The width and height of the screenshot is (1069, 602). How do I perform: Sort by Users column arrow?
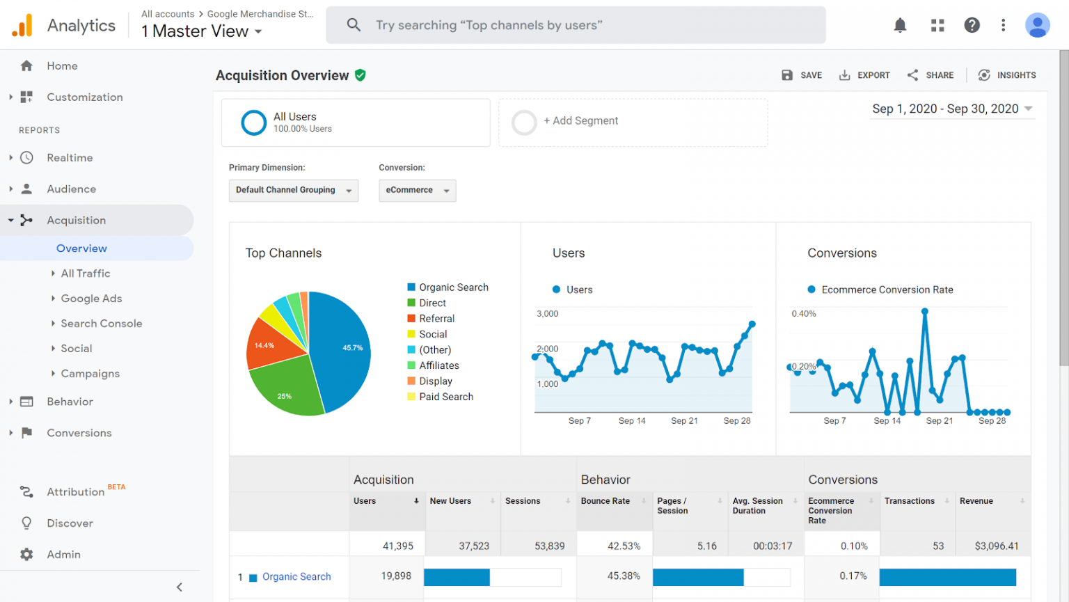click(416, 501)
